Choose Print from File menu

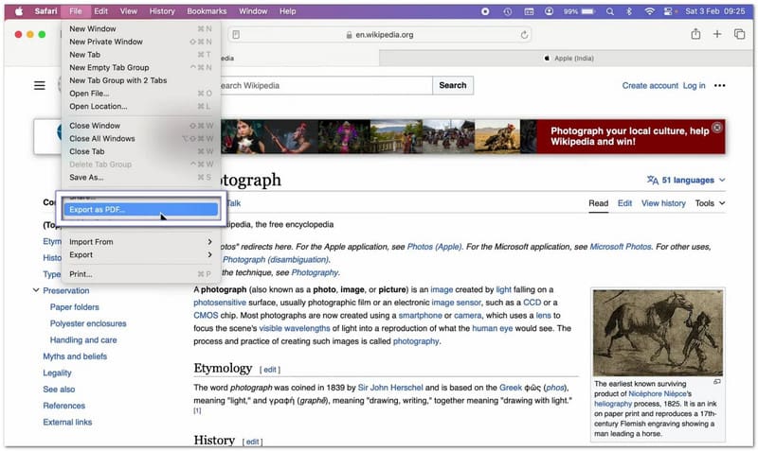click(x=140, y=274)
